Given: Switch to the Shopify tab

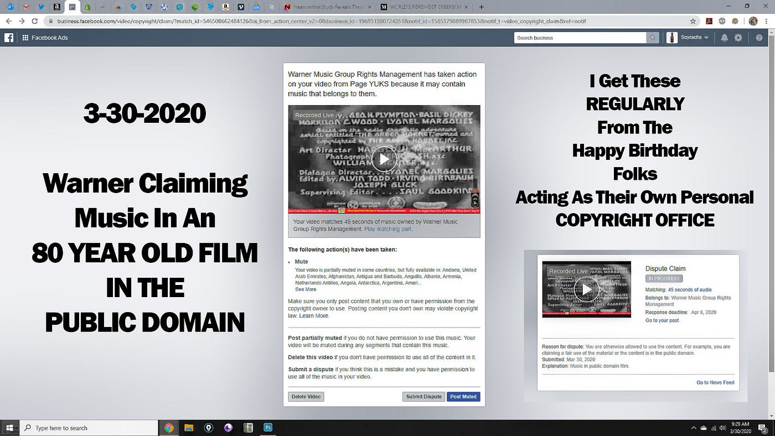Looking at the screenshot, I should [87, 7].
